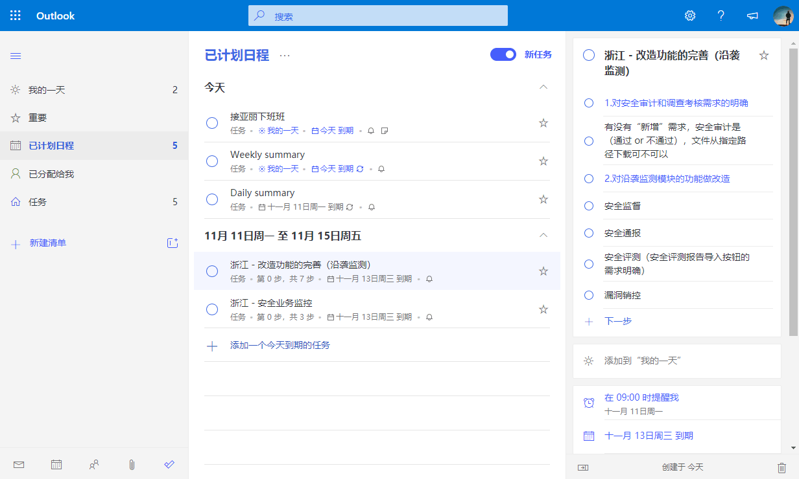Open the more options menu beside 已计划日程

[x=285, y=56]
